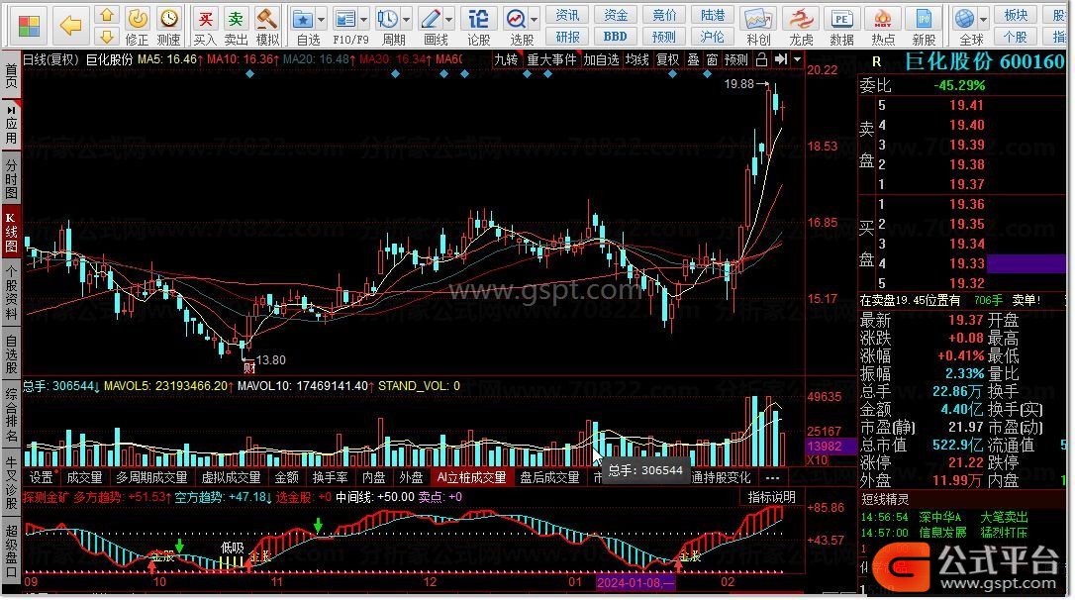The image size is (1075, 600).
Task: Select the 成交量 indicator tab
Action: click(84, 477)
